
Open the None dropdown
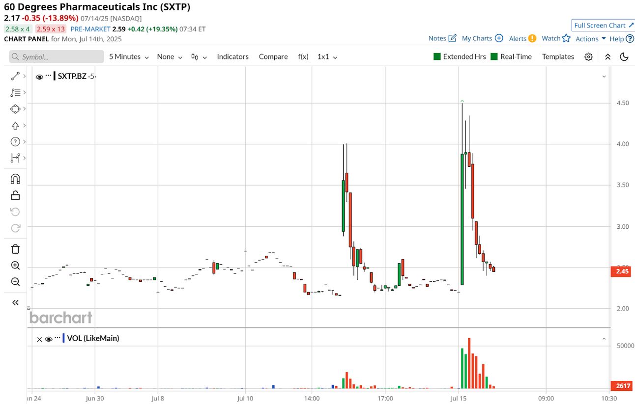pos(170,57)
